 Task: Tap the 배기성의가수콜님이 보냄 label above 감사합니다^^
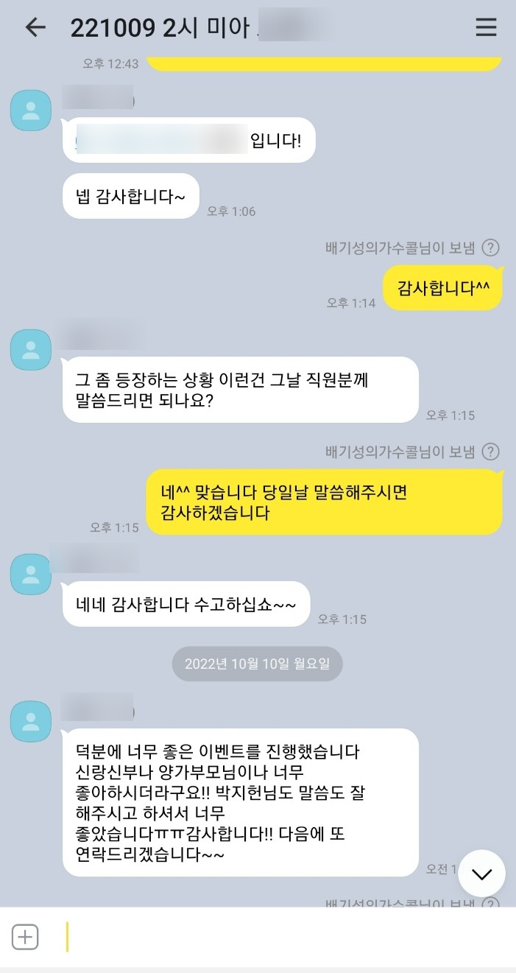point(400,247)
